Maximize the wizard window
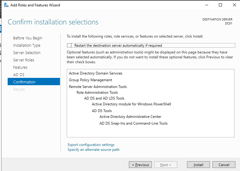The height and width of the screenshot is (171, 240). [x=220, y=5]
